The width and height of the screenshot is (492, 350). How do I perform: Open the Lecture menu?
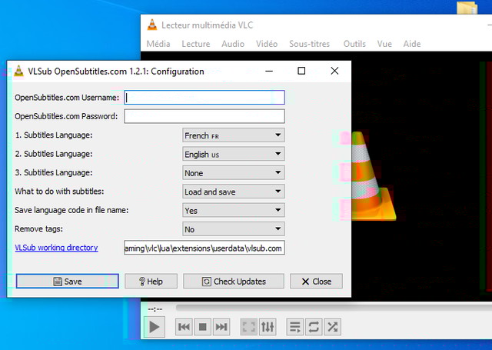pos(196,44)
